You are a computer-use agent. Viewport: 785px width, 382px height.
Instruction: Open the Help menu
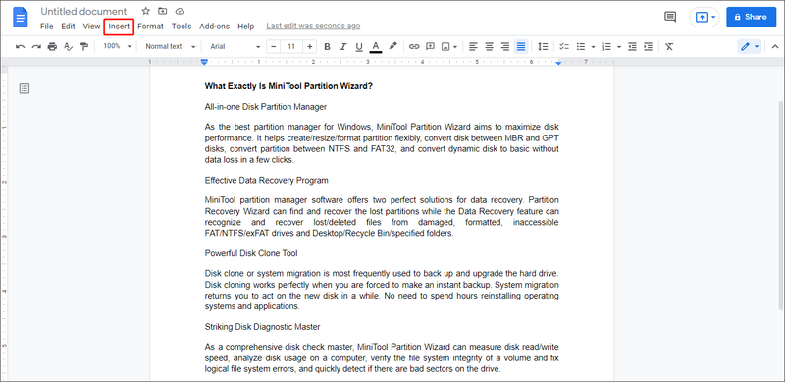[246, 27]
